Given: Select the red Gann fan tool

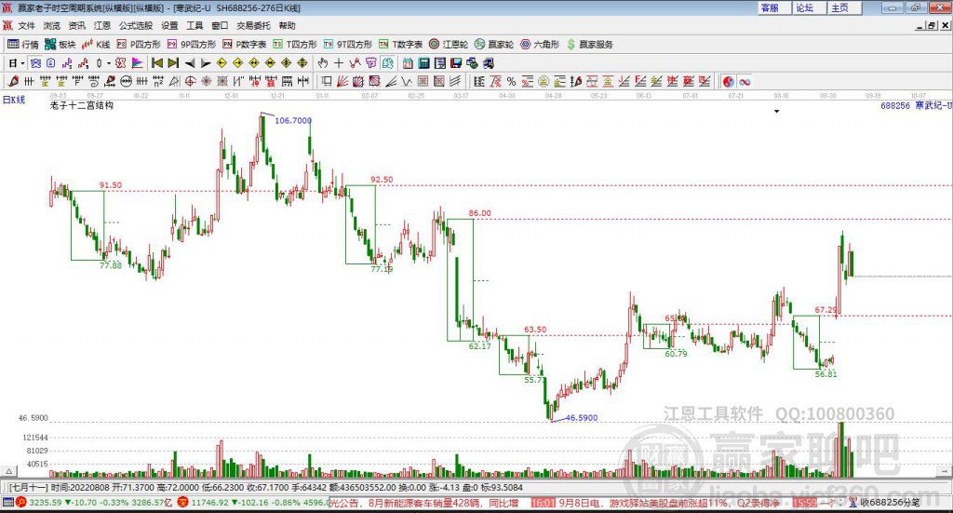Looking at the screenshot, I should pos(344,81).
